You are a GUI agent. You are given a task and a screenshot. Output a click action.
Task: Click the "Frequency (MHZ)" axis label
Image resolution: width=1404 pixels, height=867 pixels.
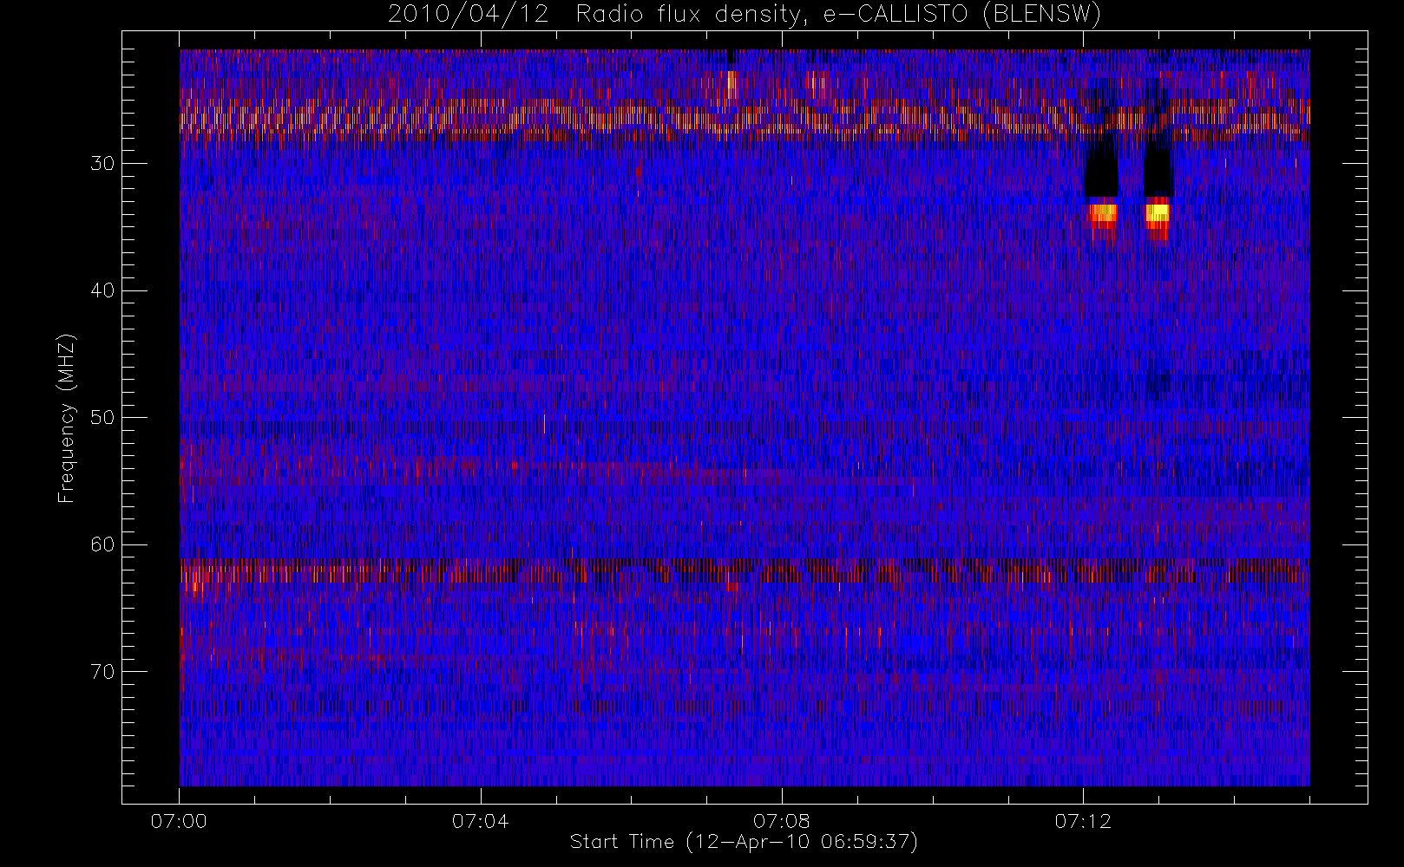(x=66, y=418)
